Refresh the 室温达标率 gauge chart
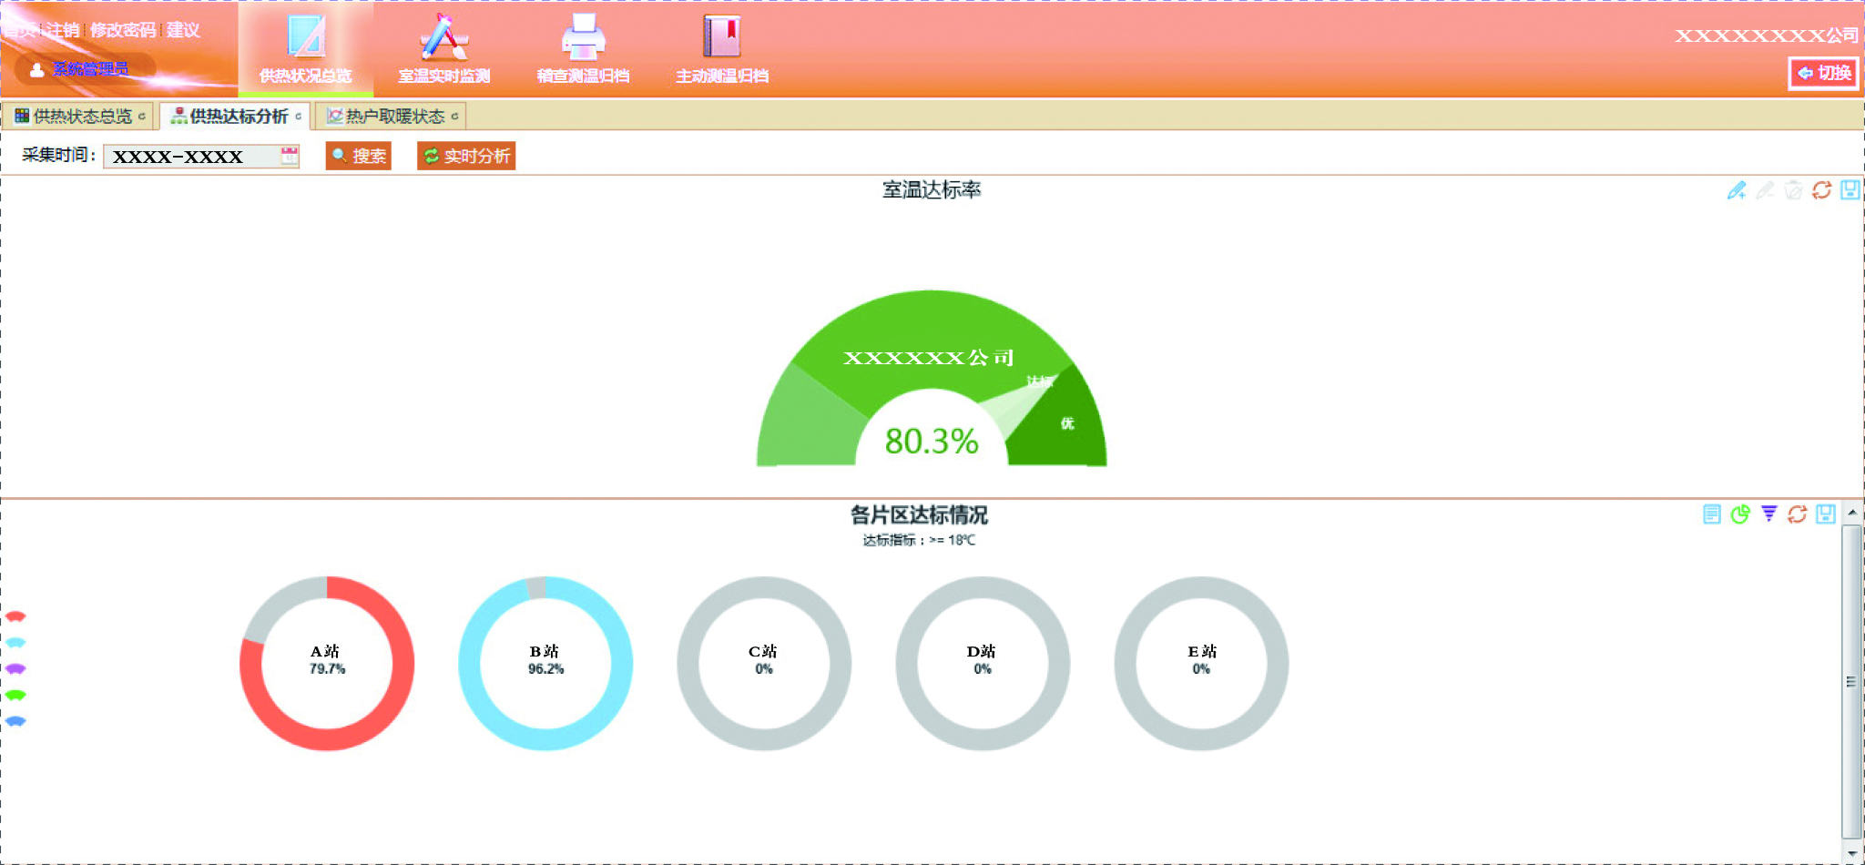1865x865 pixels. pos(1821,190)
